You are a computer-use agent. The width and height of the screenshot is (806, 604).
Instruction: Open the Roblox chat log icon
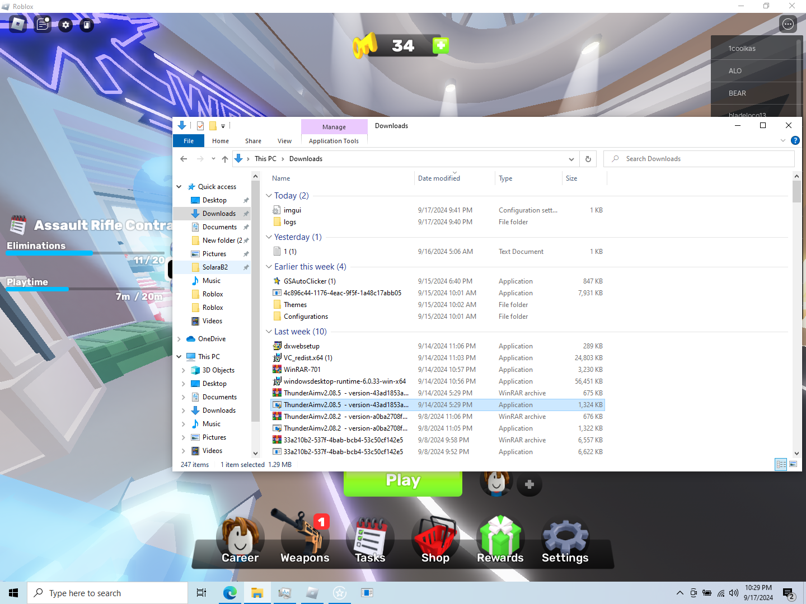click(43, 25)
